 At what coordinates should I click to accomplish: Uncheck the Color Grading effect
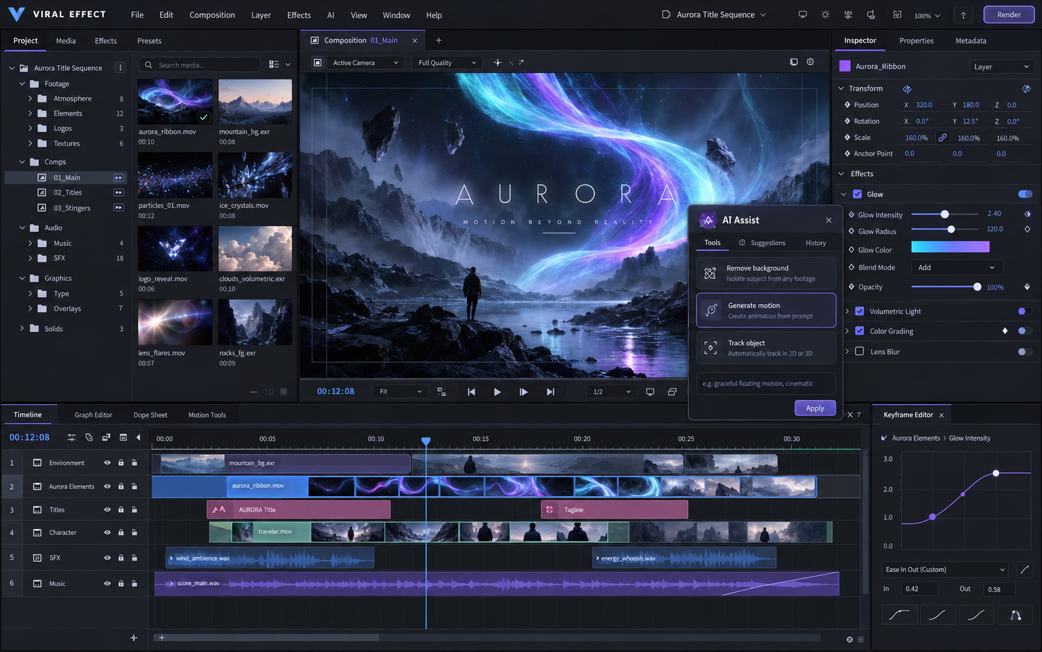pyautogui.click(x=859, y=331)
